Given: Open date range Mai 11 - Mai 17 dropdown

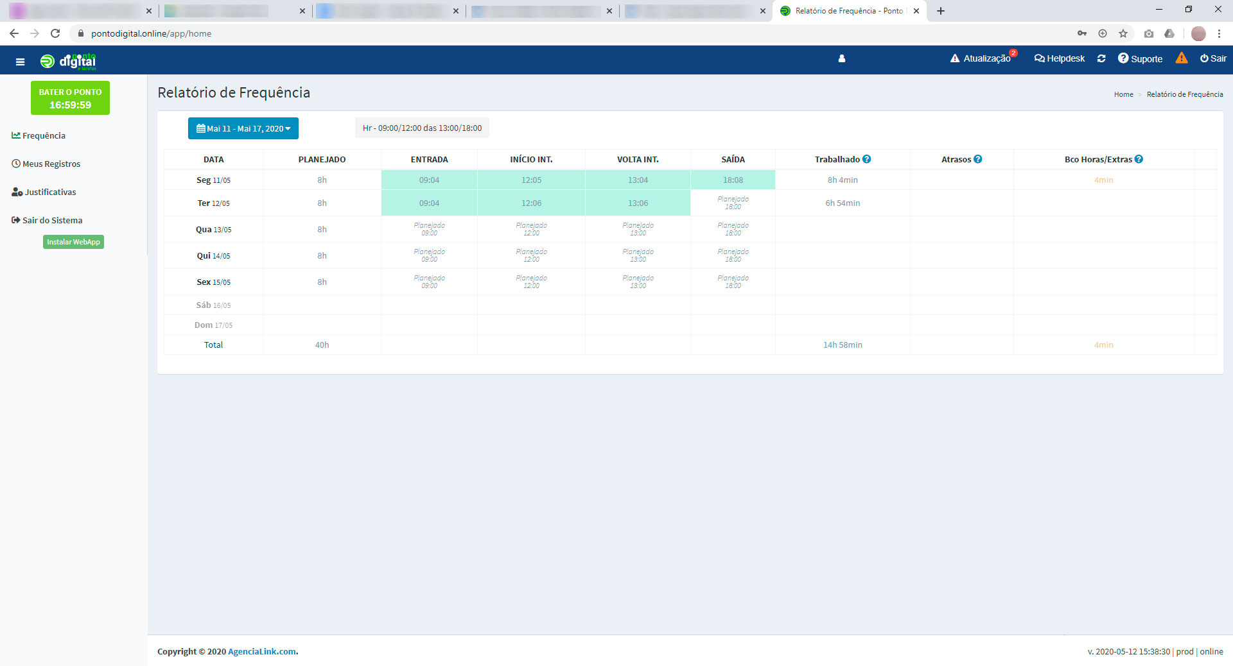Looking at the screenshot, I should tap(243, 128).
